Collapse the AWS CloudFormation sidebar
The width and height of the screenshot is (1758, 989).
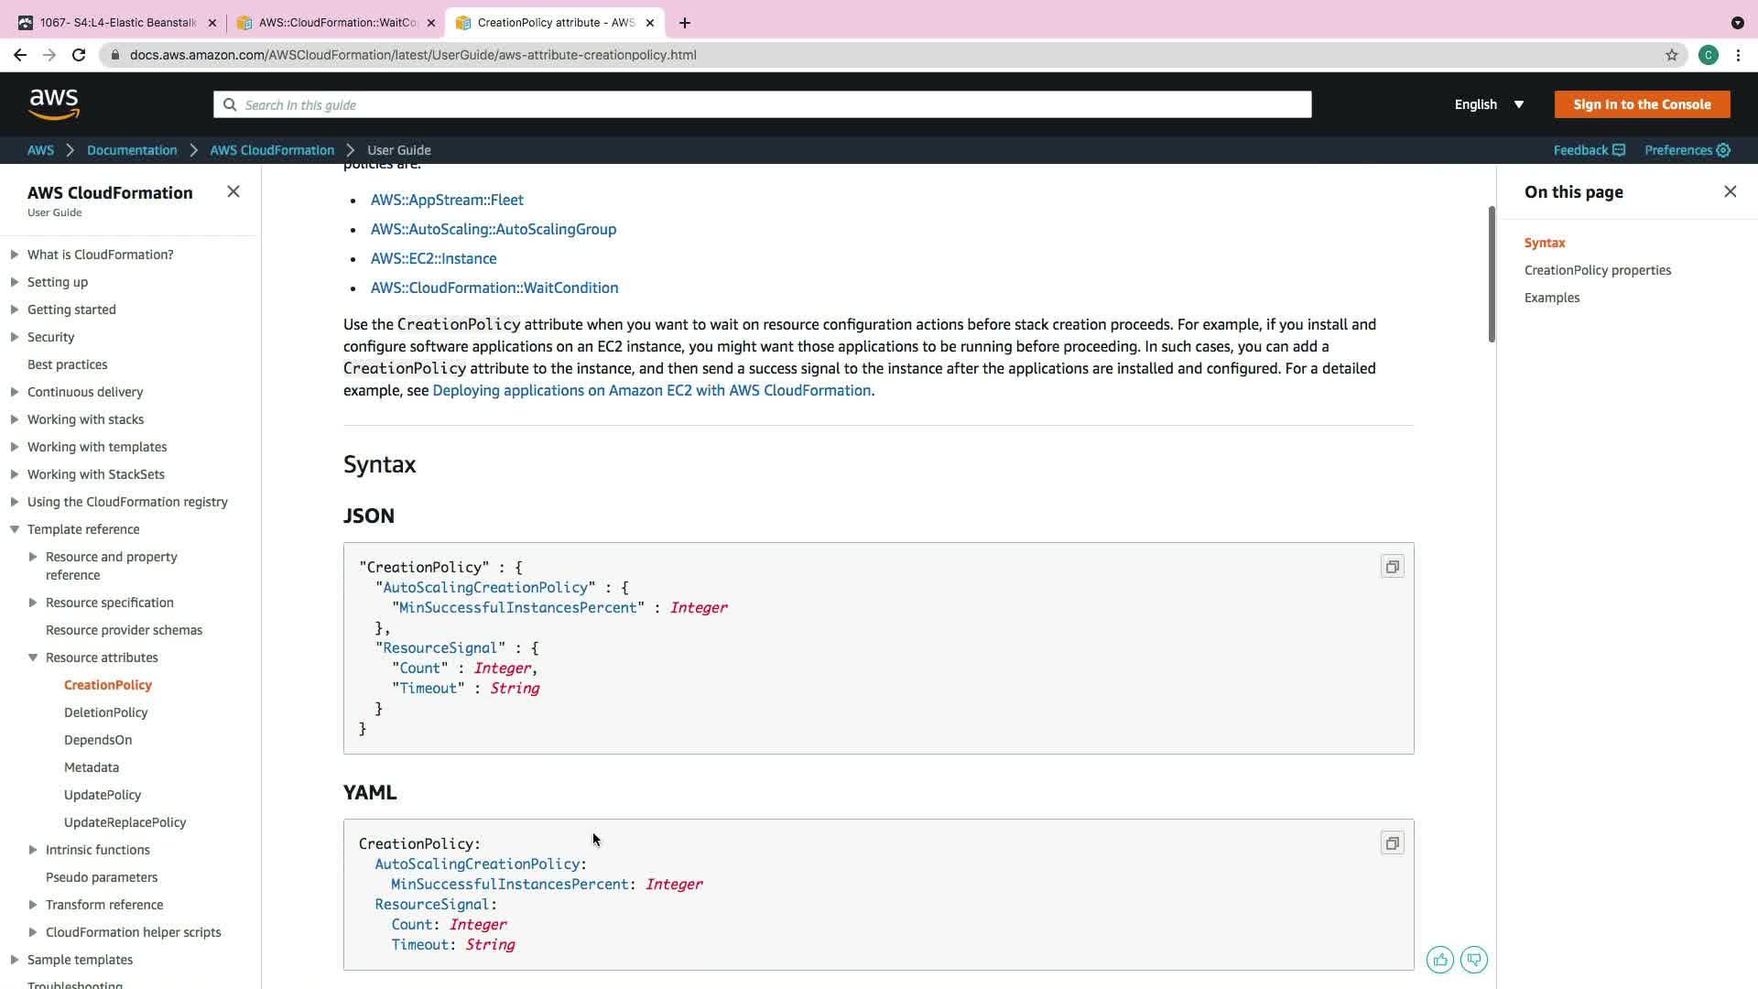pos(233,191)
